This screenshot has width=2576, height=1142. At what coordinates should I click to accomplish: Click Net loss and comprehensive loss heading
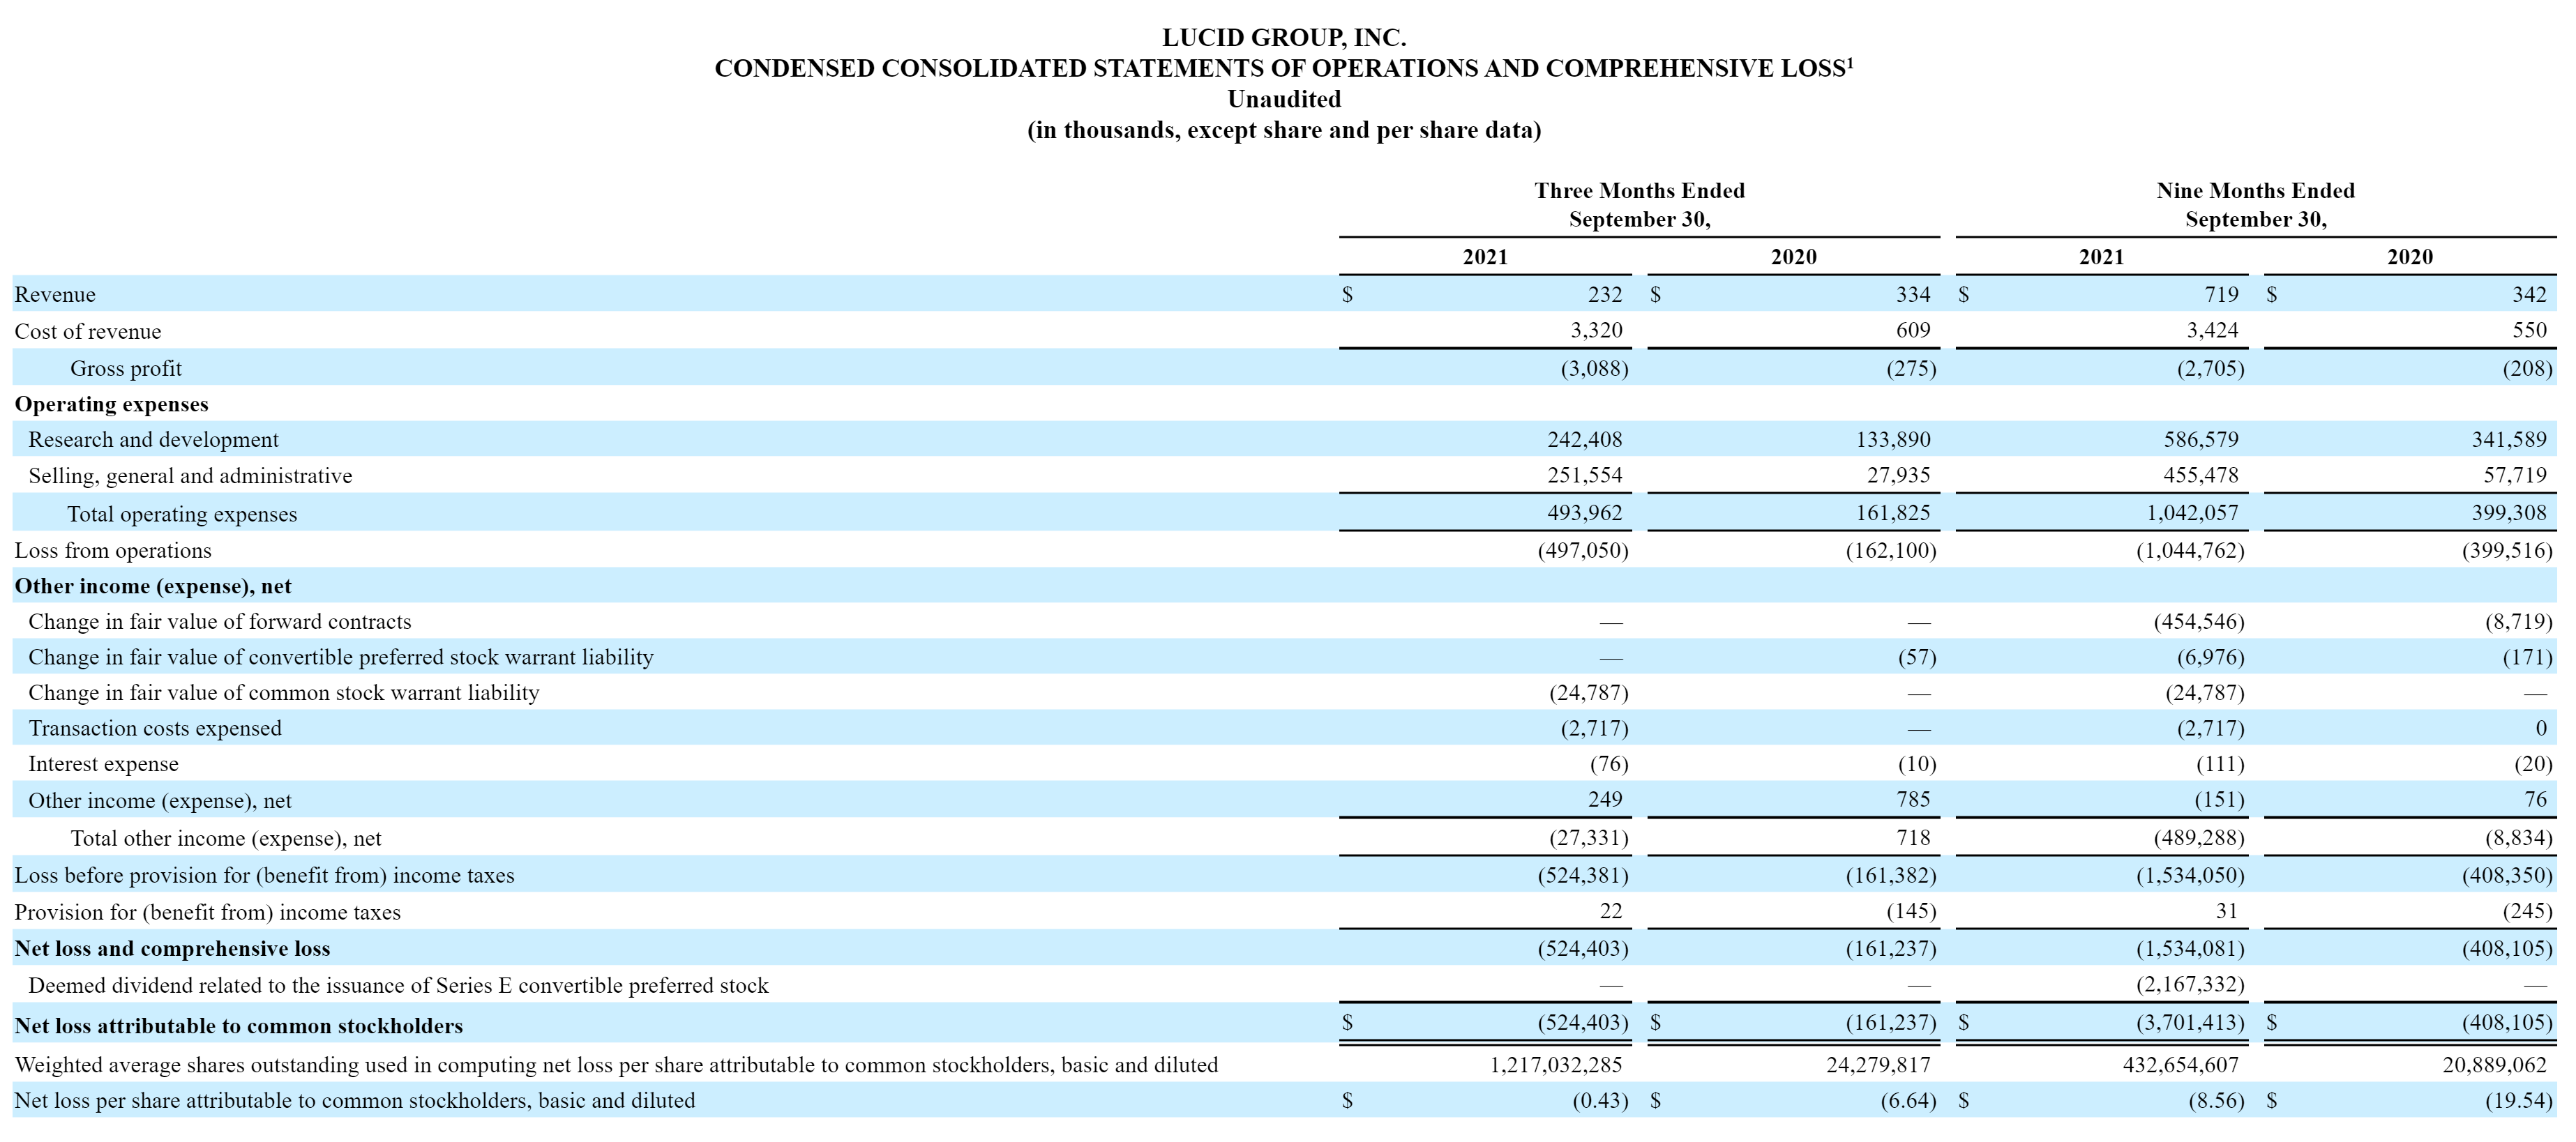coord(172,949)
